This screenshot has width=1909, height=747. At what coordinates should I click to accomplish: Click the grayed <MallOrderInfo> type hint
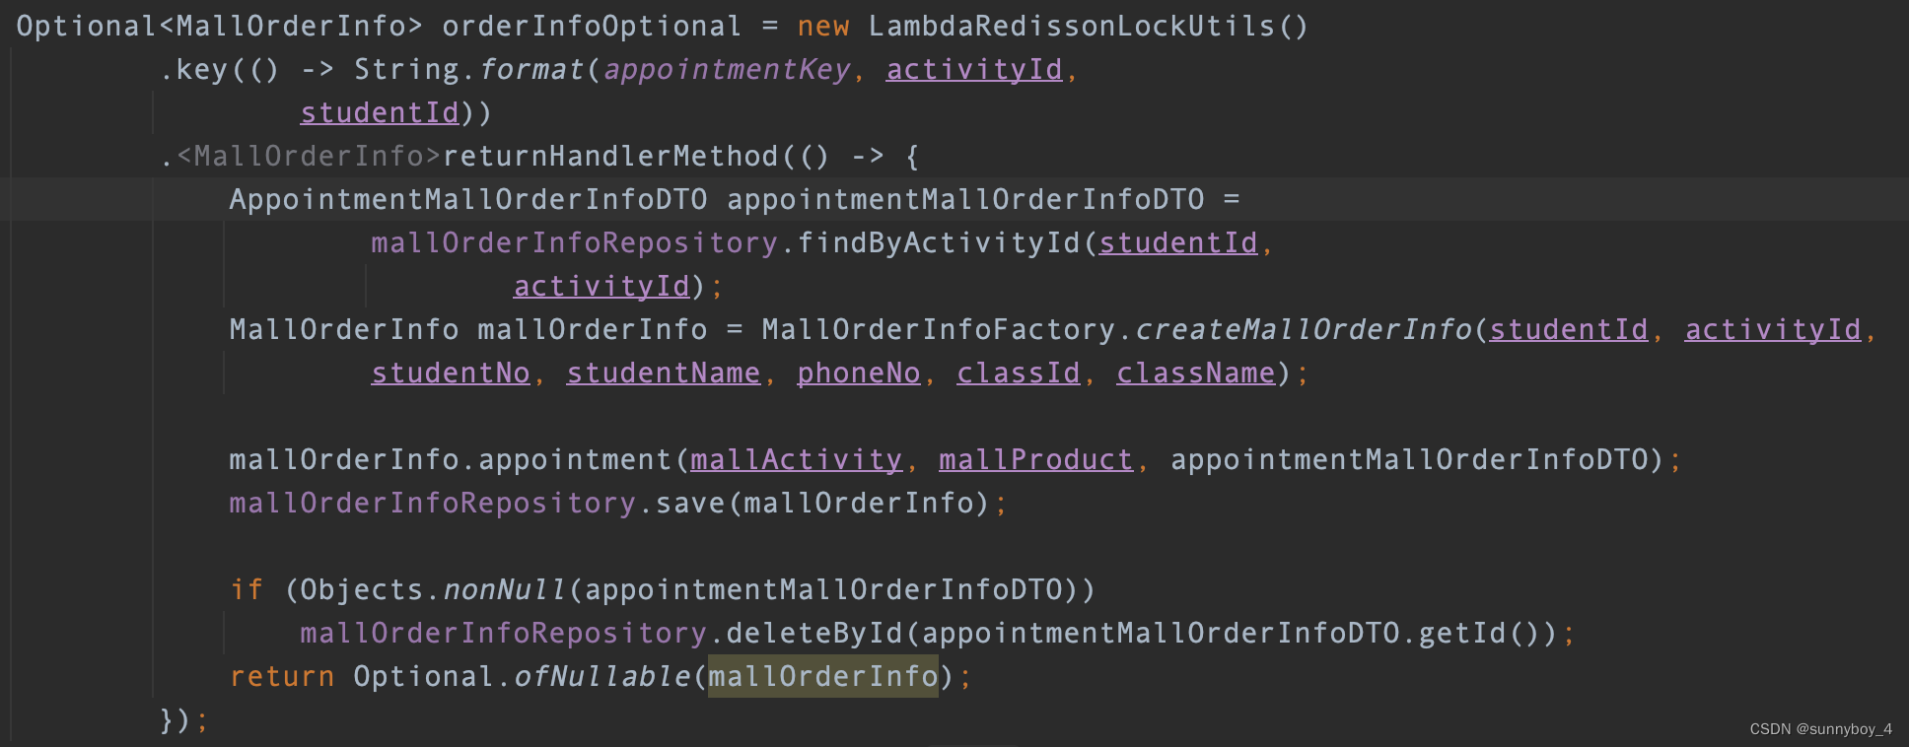tap(309, 156)
